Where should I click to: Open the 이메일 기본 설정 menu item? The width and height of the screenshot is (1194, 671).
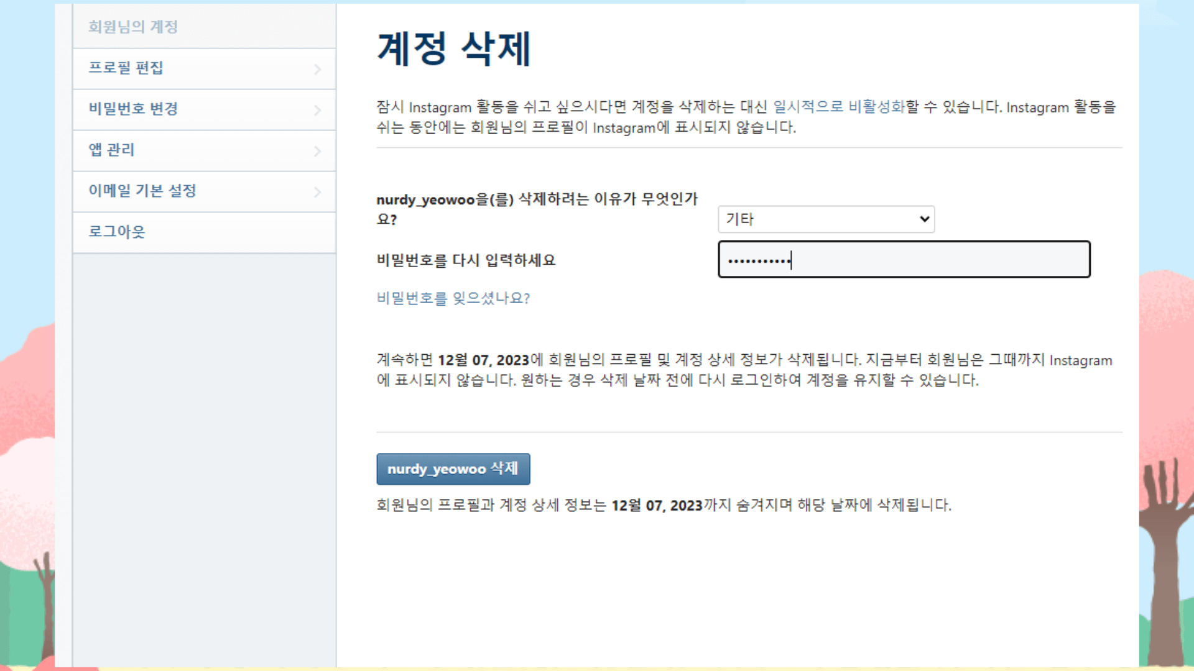(204, 191)
